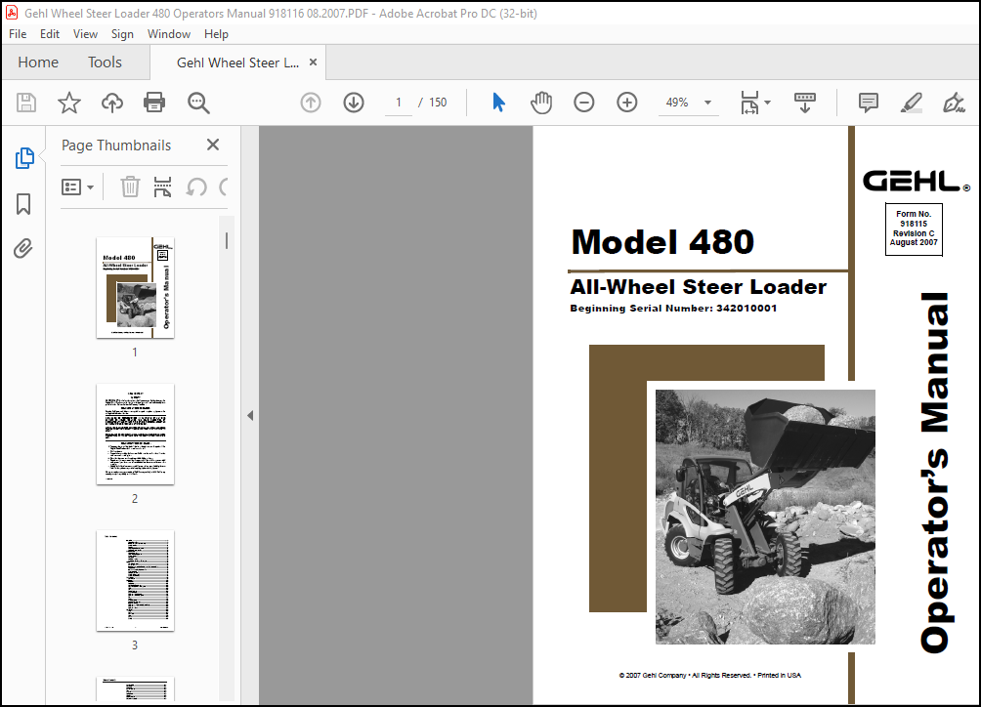981x707 pixels.
Task: Go to next page with down arrow
Action: (x=354, y=103)
